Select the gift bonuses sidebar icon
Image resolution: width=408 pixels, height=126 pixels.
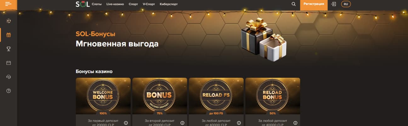point(8,35)
